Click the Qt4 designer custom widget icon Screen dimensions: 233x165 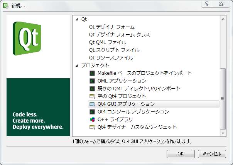[92, 127]
